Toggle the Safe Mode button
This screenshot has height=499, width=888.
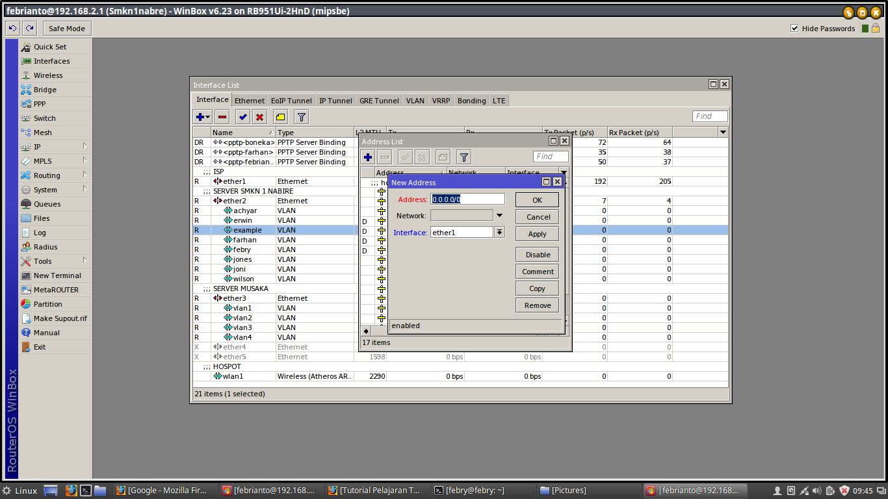[66, 28]
